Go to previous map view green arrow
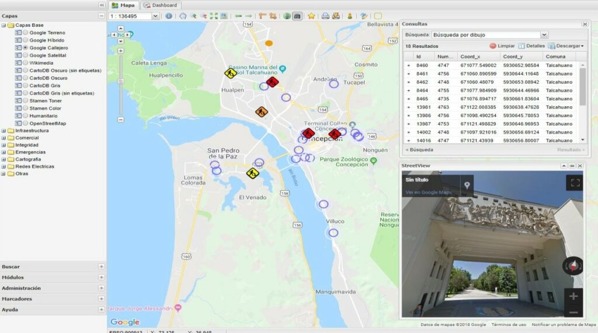598x333 pixels. click(238, 16)
